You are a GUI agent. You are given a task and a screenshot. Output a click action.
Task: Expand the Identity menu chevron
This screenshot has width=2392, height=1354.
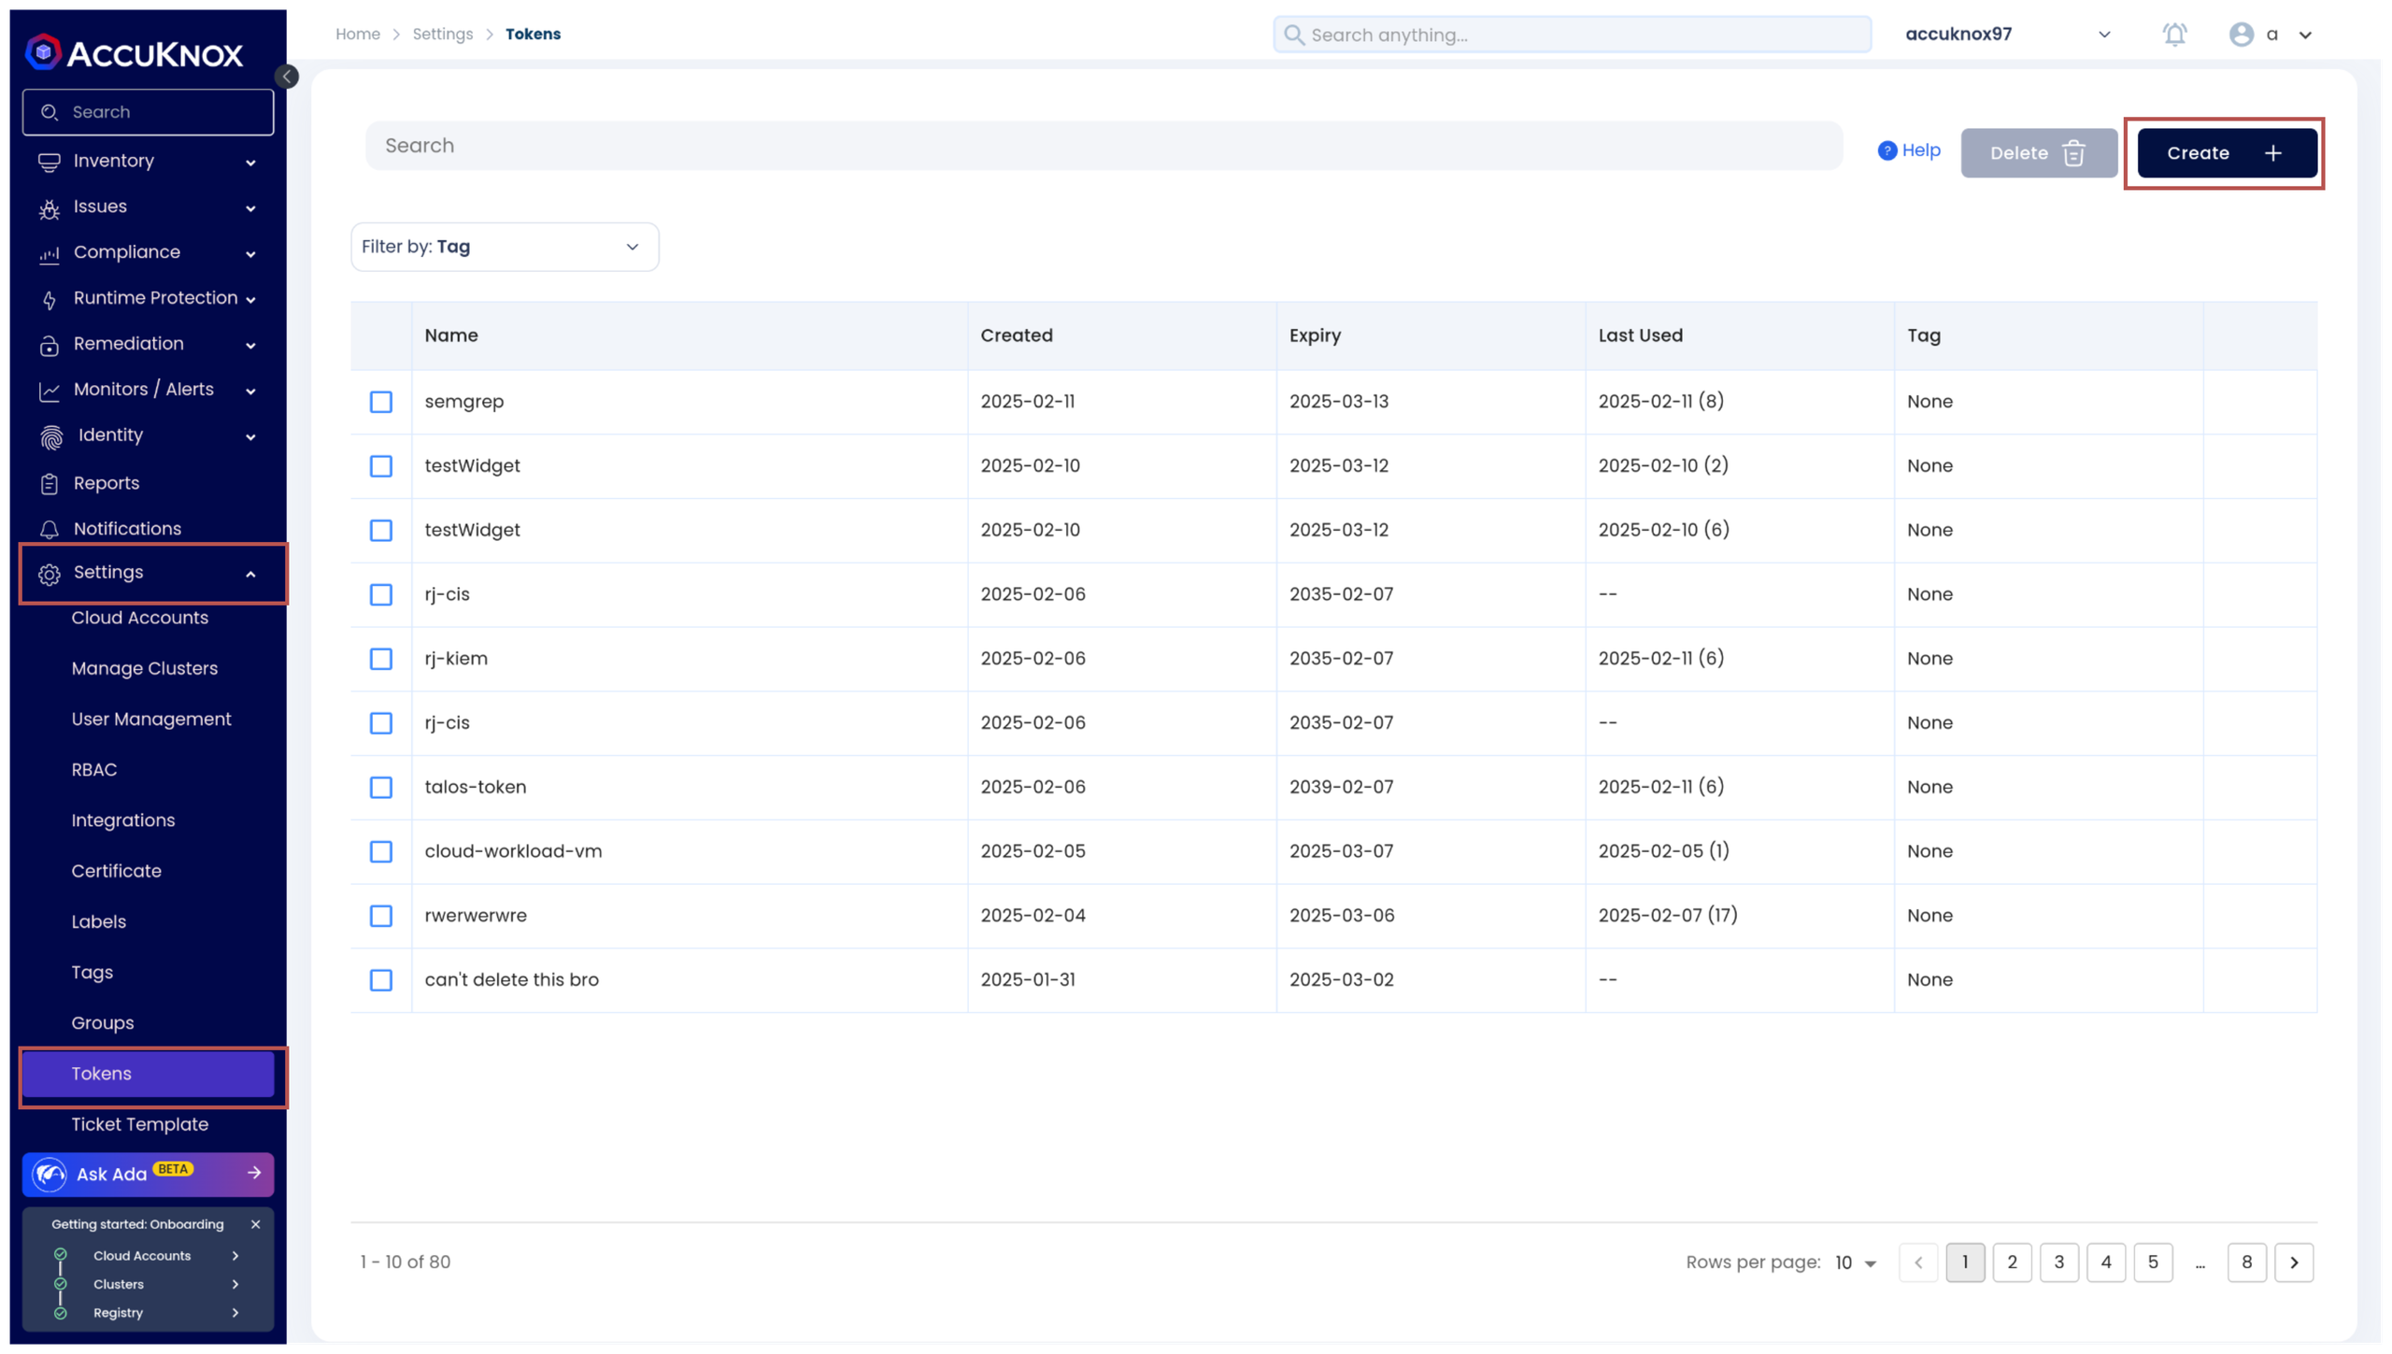tap(250, 436)
